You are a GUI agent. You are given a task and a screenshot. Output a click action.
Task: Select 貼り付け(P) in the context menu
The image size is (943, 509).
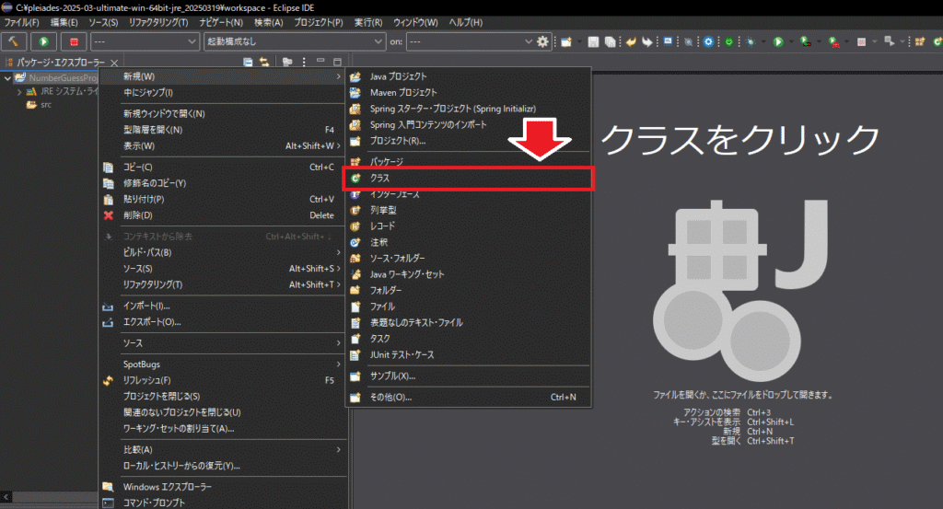(x=222, y=200)
